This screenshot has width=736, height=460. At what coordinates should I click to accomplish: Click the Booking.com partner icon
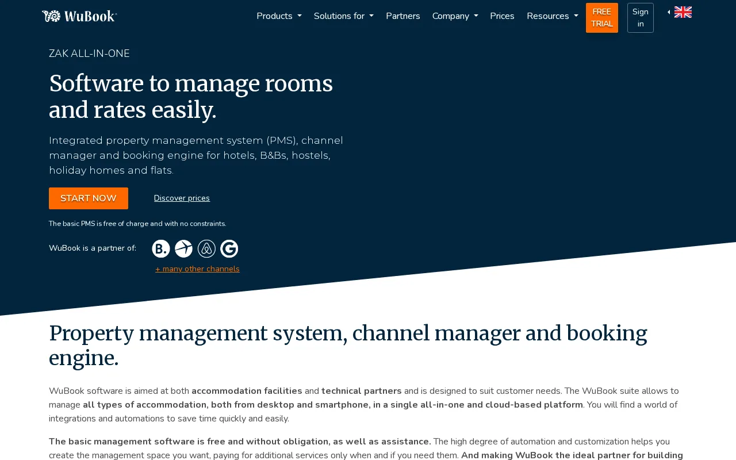coord(161,249)
